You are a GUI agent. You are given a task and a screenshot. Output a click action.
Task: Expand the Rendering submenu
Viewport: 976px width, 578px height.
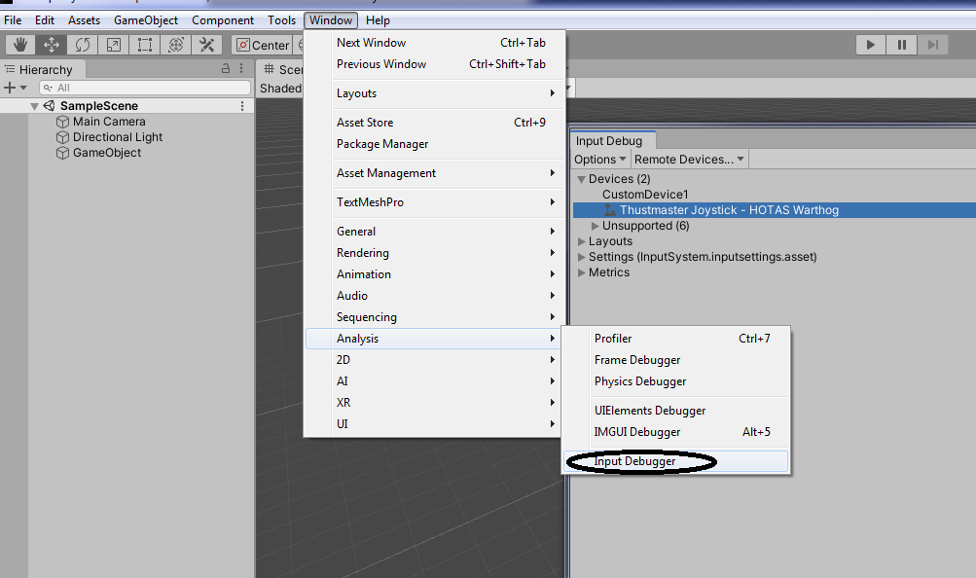pyautogui.click(x=435, y=253)
